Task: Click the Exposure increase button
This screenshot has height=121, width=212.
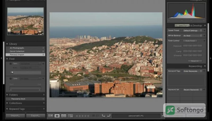Action: pyautogui.click(x=195, y=46)
